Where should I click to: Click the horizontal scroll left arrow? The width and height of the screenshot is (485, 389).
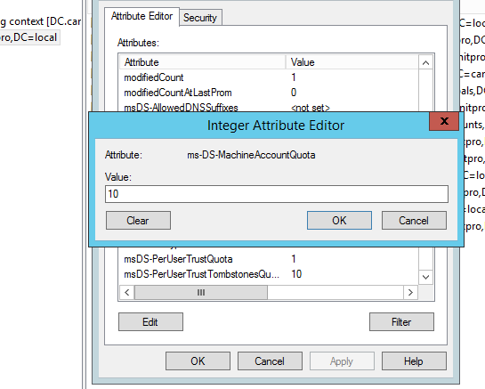127,293
